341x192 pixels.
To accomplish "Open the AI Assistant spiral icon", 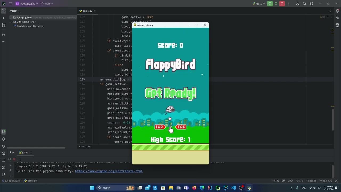I will [x=338, y=18].
